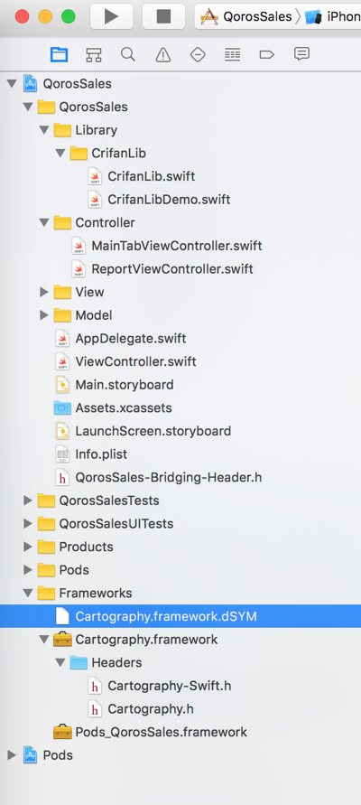Show the Project navigator tab

click(59, 54)
